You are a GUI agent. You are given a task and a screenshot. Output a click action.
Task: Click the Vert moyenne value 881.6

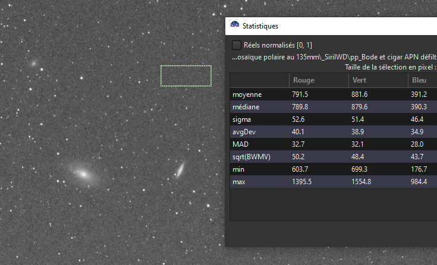pyautogui.click(x=359, y=94)
